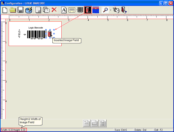Insert a label tag field icon
Screen dimensions: 174x132
tap(72, 10)
